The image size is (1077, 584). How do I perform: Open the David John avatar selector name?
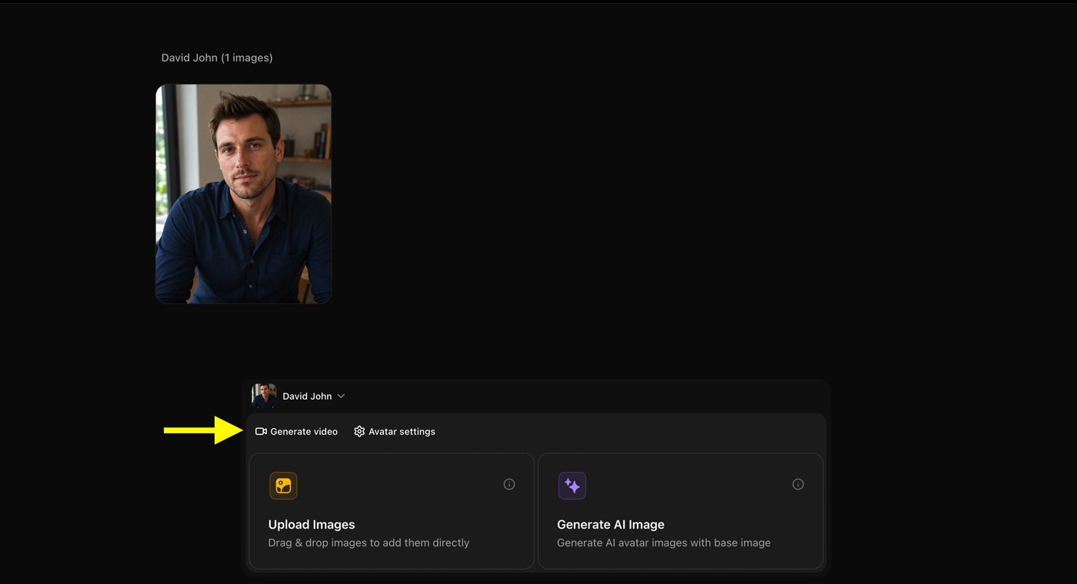[x=307, y=397]
